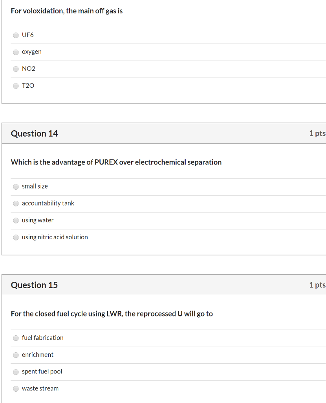
Task: Click the Question 15 header
Action: pos(35,285)
